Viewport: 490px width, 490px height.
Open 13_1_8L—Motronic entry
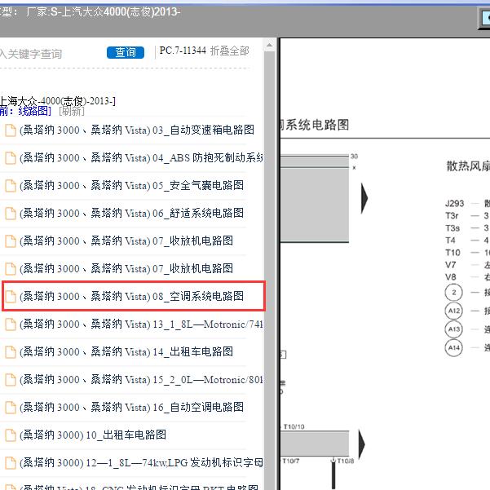tap(141, 324)
